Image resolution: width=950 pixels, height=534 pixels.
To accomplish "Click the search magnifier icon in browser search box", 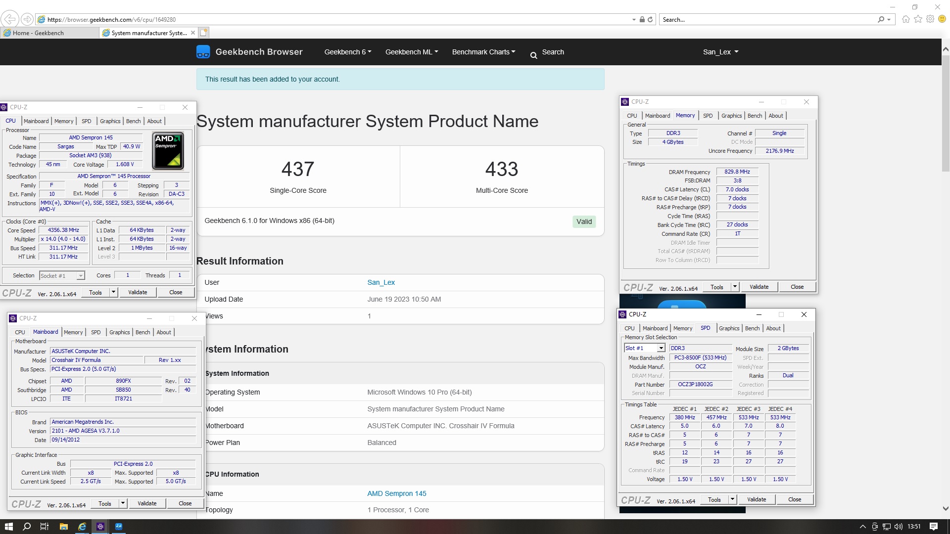I will click(881, 19).
